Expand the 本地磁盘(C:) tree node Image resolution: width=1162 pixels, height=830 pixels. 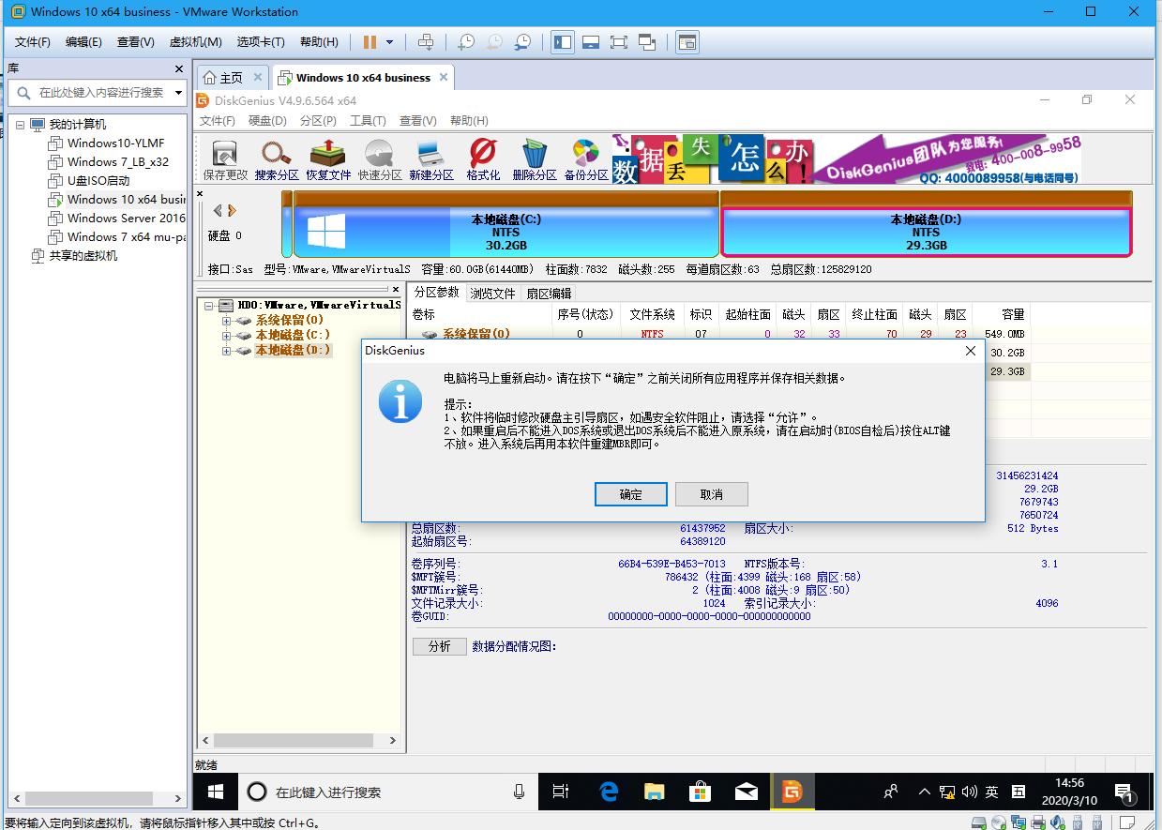227,334
